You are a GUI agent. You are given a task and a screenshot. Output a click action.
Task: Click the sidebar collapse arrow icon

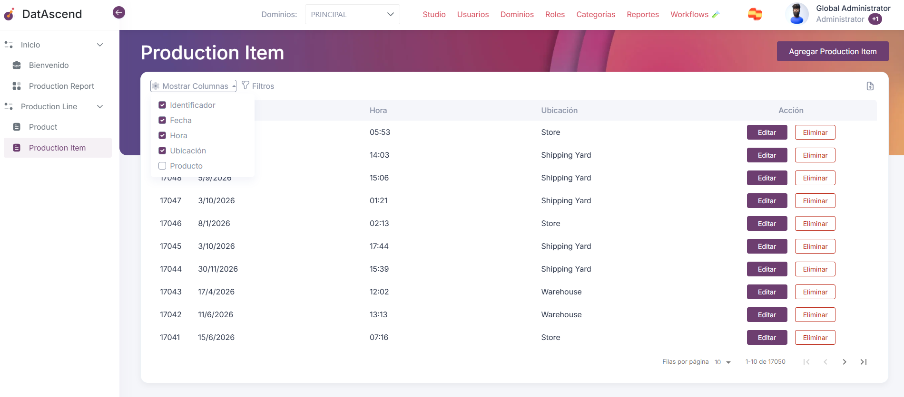pos(119,12)
